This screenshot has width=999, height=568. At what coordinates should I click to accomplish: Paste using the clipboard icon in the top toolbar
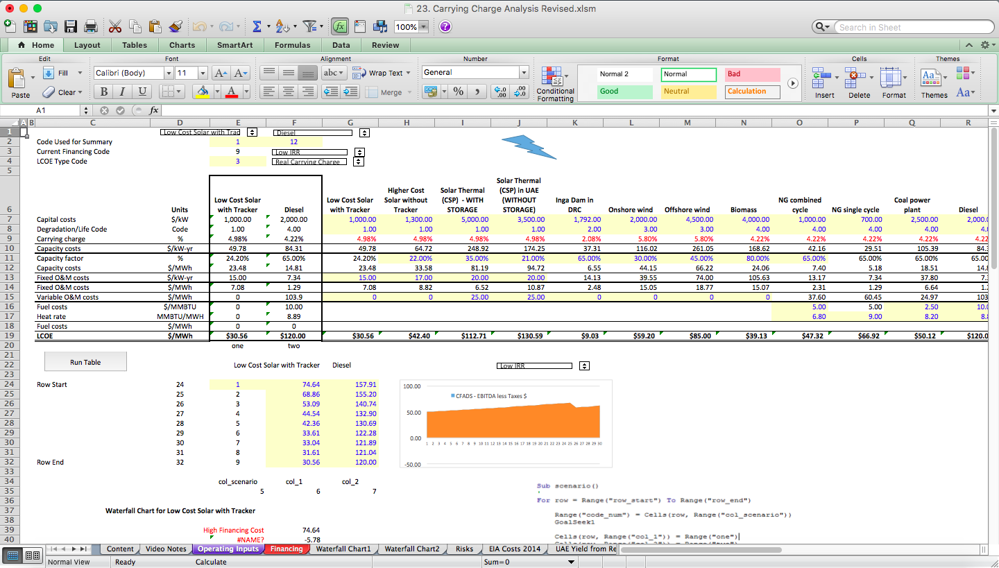[155, 26]
